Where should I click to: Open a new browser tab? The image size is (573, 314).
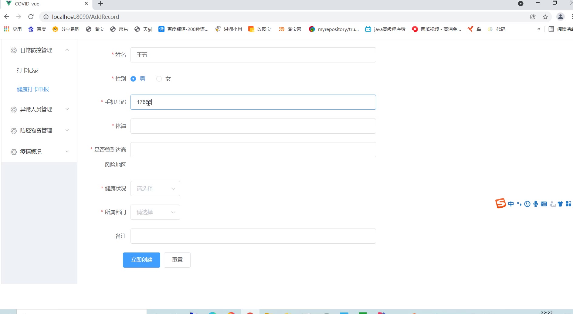(x=101, y=4)
